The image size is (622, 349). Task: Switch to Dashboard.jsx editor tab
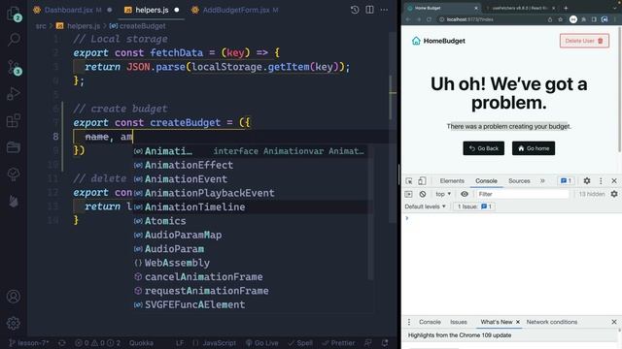[72, 10]
